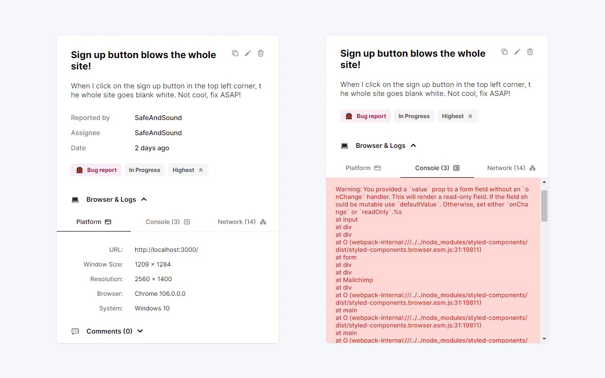
Task: Click the trash delete icon on the right card
Action: pos(530,52)
